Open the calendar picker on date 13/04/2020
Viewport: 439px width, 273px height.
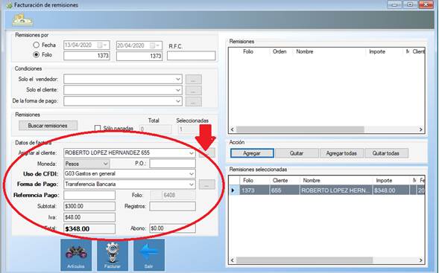point(102,45)
